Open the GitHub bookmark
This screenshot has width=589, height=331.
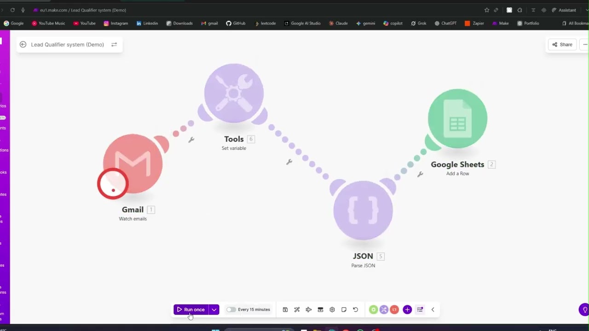pyautogui.click(x=236, y=23)
